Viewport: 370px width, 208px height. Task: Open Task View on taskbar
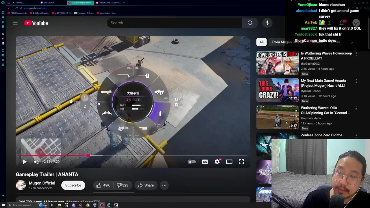pos(52,205)
